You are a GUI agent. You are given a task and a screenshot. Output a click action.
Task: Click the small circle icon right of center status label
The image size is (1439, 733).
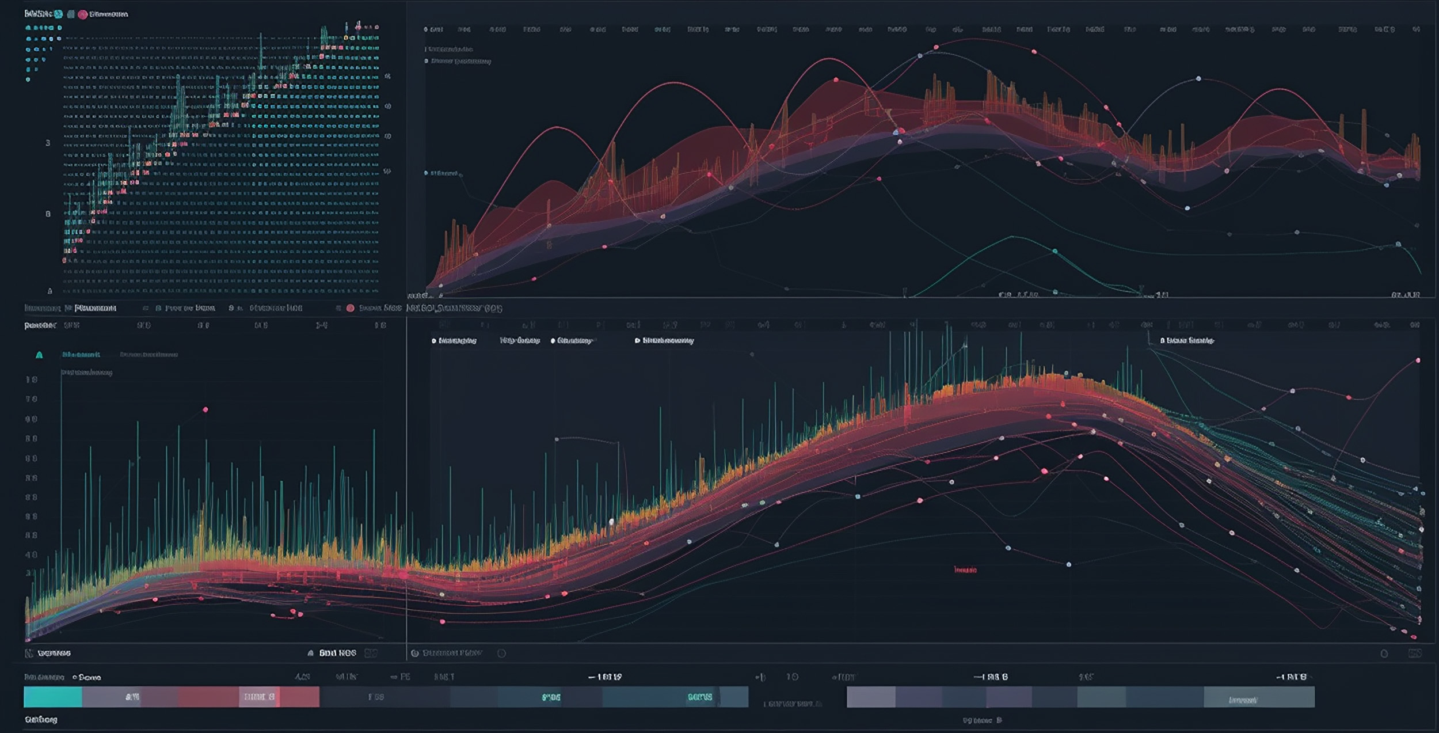tap(501, 654)
